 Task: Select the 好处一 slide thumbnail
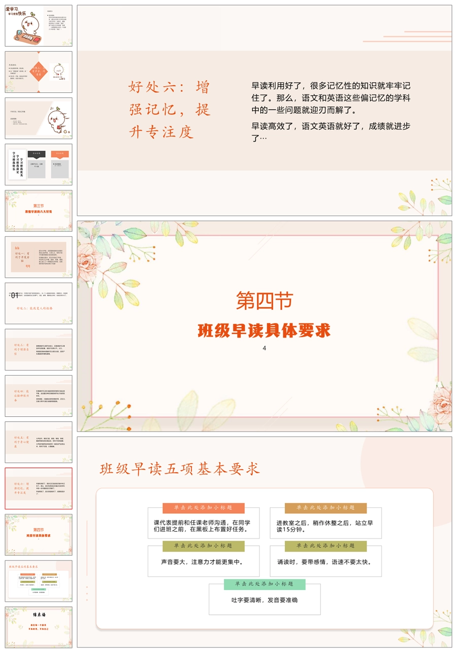point(39,257)
